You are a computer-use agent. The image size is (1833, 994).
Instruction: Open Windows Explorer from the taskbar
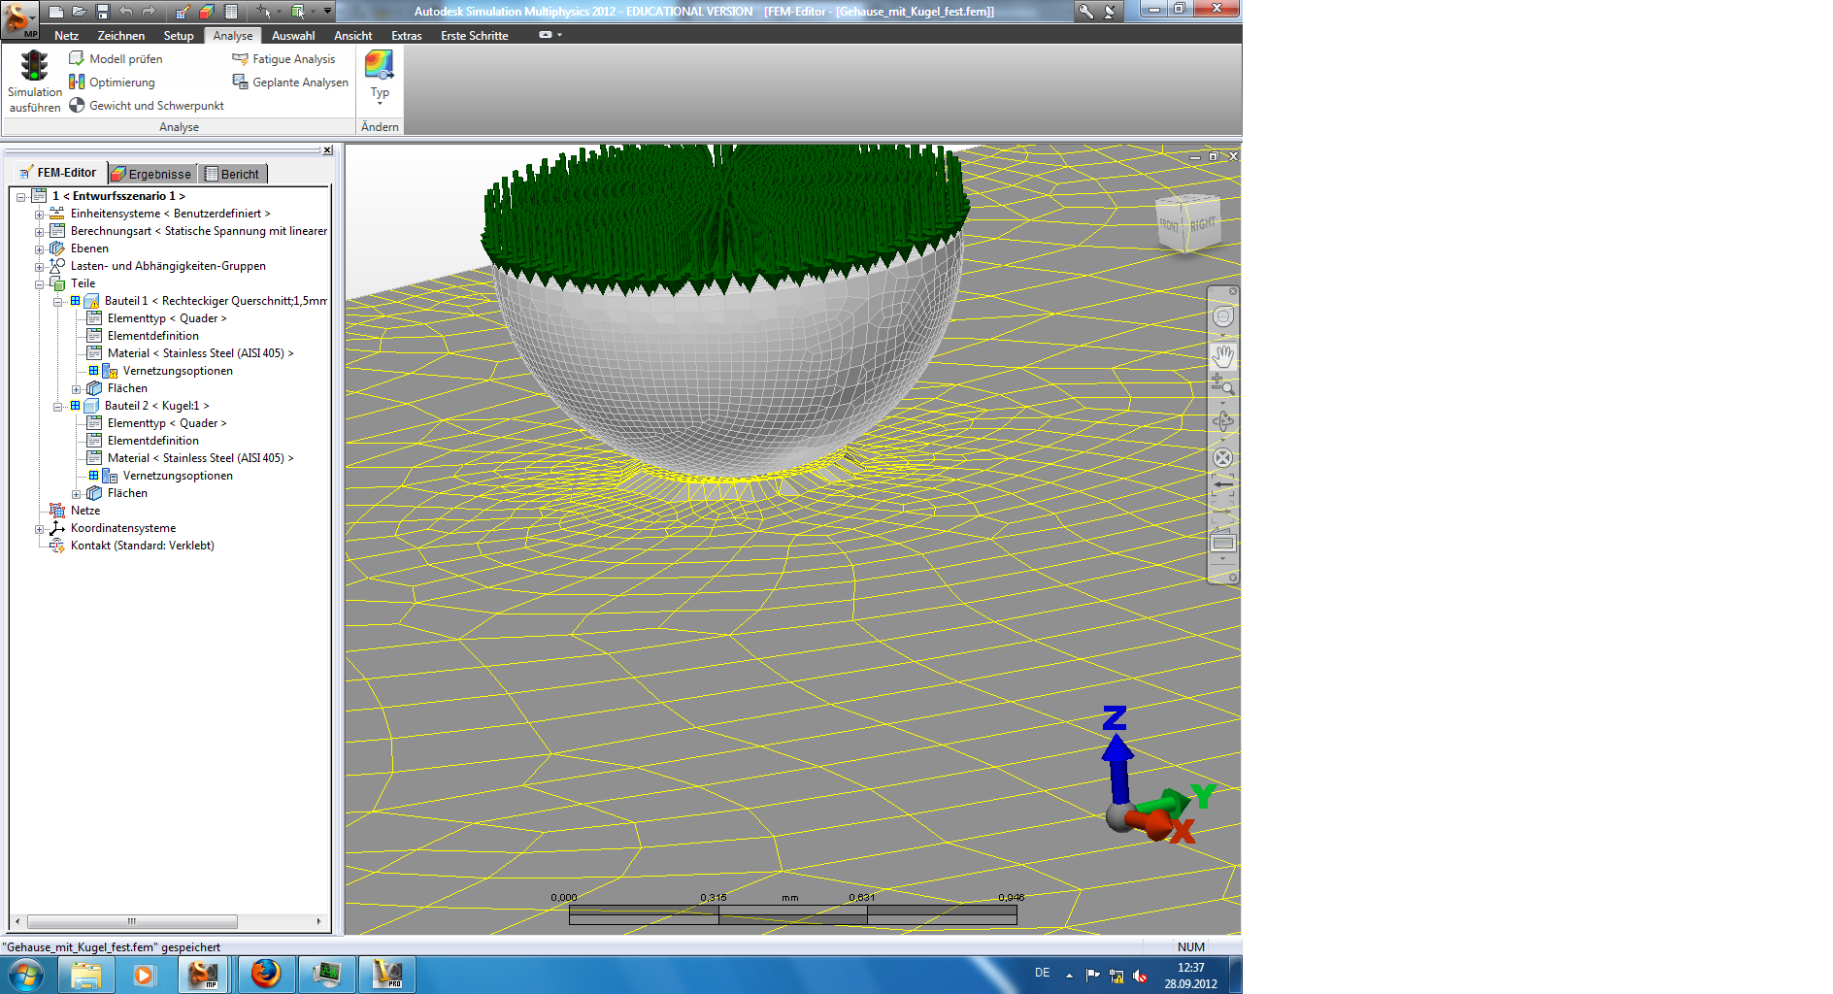point(86,974)
